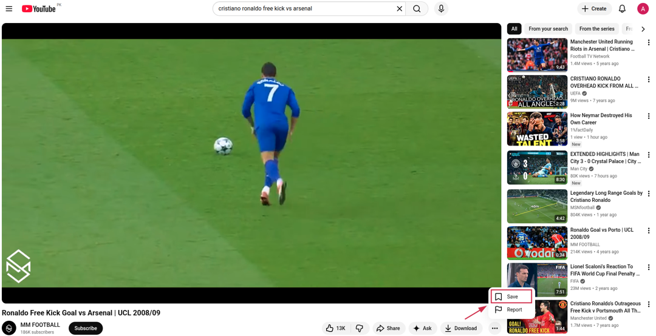This screenshot has width=656, height=336.
Task: Open options for EXTENDED HIGHLIGHTS Man City video
Action: [x=649, y=155]
